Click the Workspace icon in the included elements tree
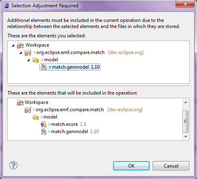The width and height of the screenshot is (197, 179). (20, 103)
